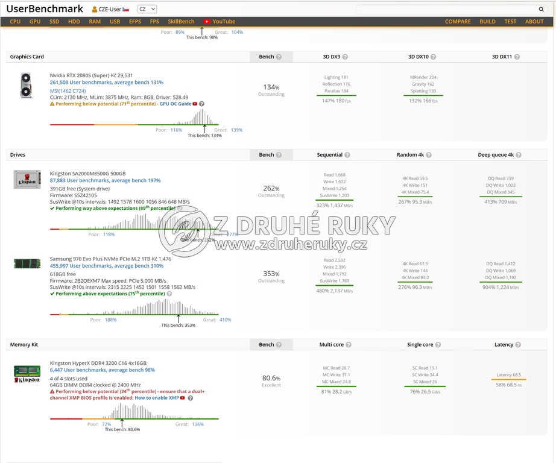
Task: Open the 3D DX11 help icon
Action: pos(517,57)
